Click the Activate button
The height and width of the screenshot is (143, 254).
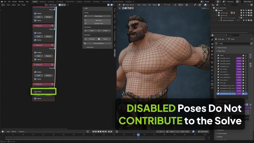click(90, 39)
